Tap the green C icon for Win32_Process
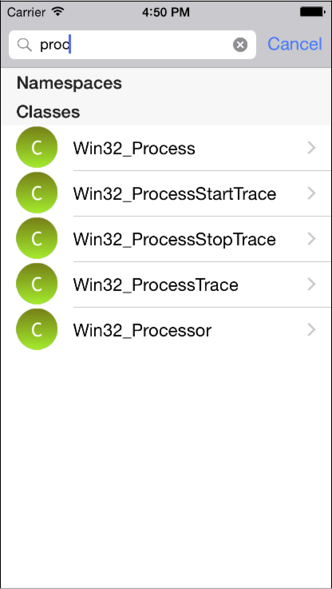This screenshot has height=589, width=332. point(37,148)
